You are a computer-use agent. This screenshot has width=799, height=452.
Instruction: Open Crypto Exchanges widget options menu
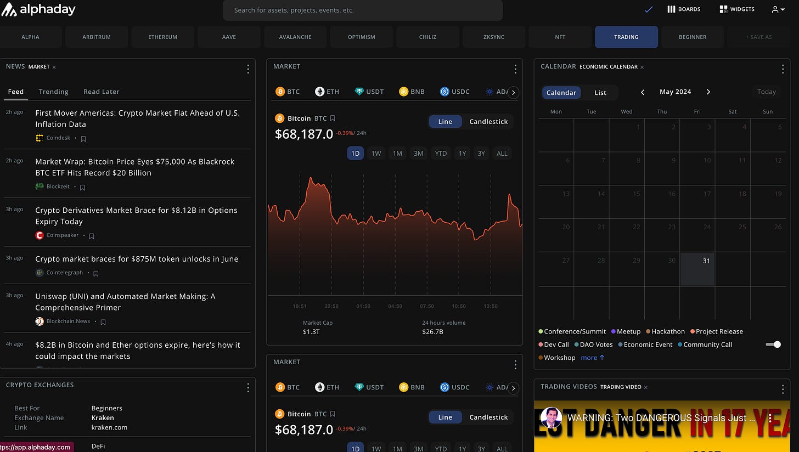point(248,387)
